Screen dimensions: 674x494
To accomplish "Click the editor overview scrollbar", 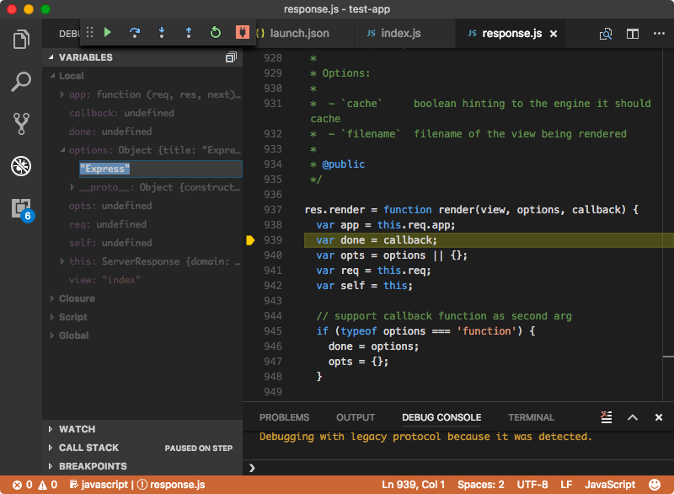I will 668,225.
